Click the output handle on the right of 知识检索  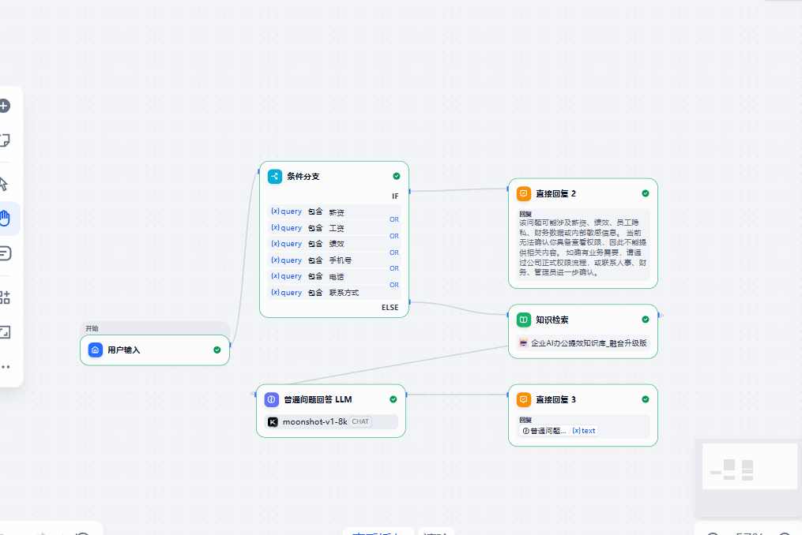tap(659, 316)
